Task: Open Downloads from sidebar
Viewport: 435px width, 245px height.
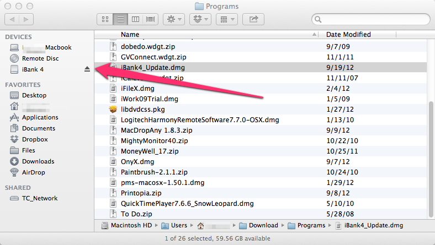Action: tap(32, 161)
